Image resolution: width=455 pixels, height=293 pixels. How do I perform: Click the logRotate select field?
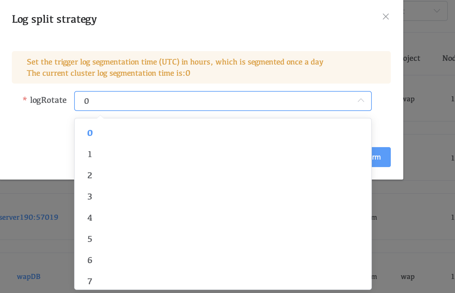coord(218,101)
